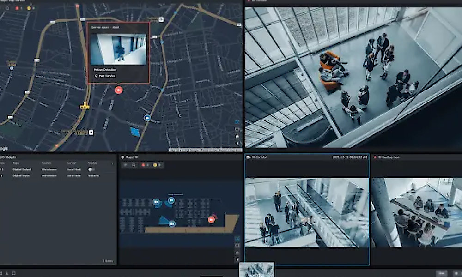Click the home view icon on the city map

pyautogui.click(x=237, y=137)
